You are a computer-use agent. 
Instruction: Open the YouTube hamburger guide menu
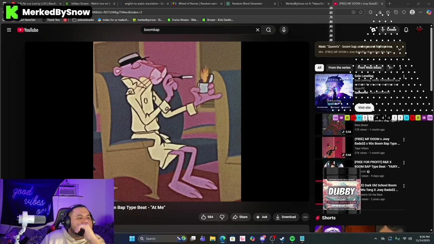pos(9,30)
